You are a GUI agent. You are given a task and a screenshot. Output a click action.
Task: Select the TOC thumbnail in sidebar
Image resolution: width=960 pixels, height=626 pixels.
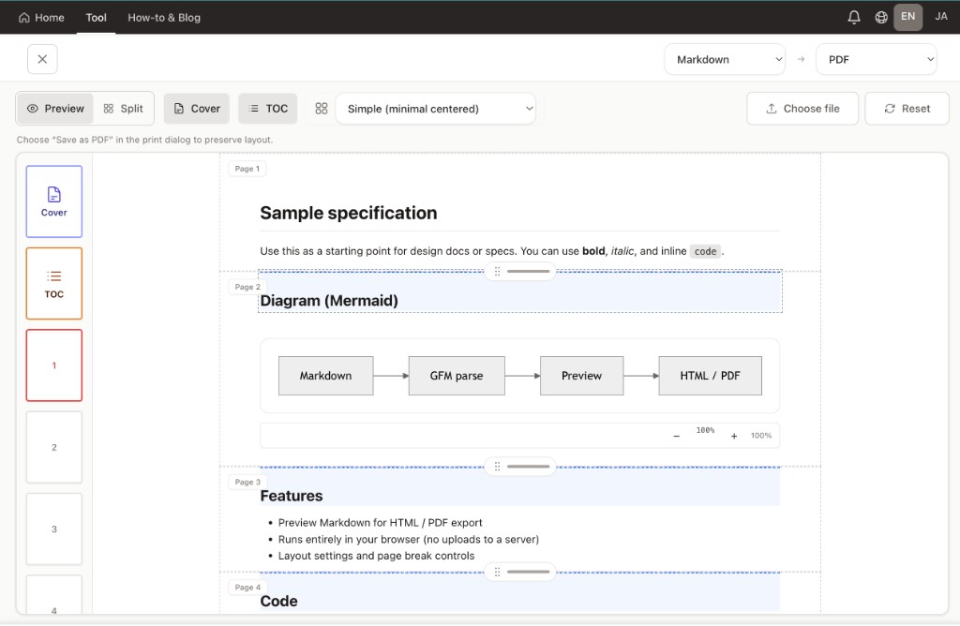click(x=53, y=283)
